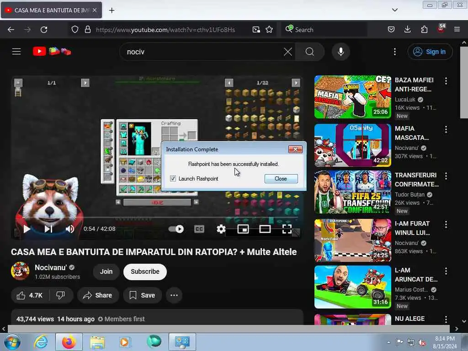Viewport: 468px width, 351px height.
Task: Open TRANSFERURI CONFIRMATE video title
Action: click(417, 180)
